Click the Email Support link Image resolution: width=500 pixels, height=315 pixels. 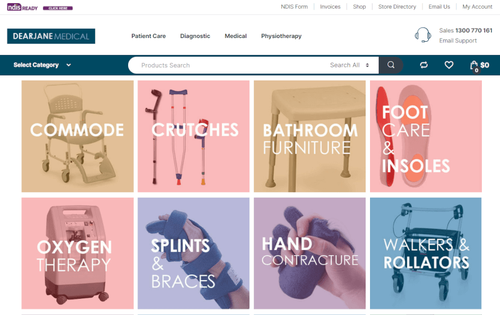coord(458,41)
